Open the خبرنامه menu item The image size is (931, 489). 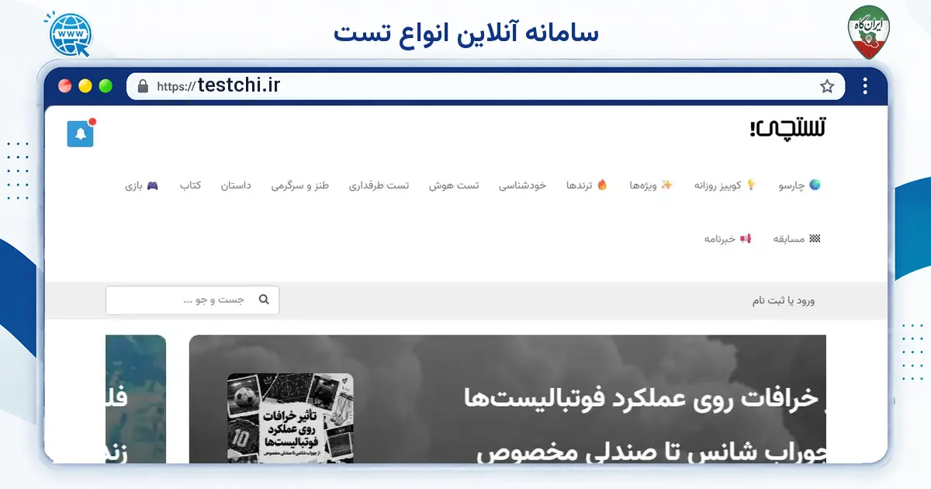[x=728, y=238]
